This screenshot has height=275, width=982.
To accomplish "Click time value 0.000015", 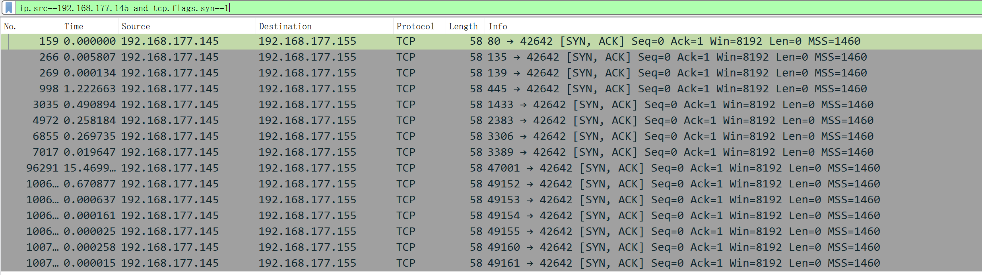I will click(89, 263).
